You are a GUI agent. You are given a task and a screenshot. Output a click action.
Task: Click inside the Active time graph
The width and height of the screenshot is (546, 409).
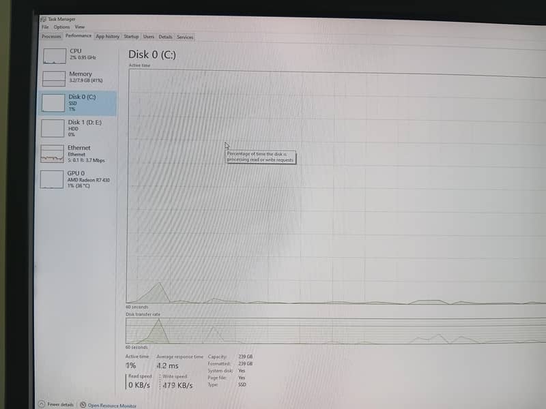pos(336,187)
